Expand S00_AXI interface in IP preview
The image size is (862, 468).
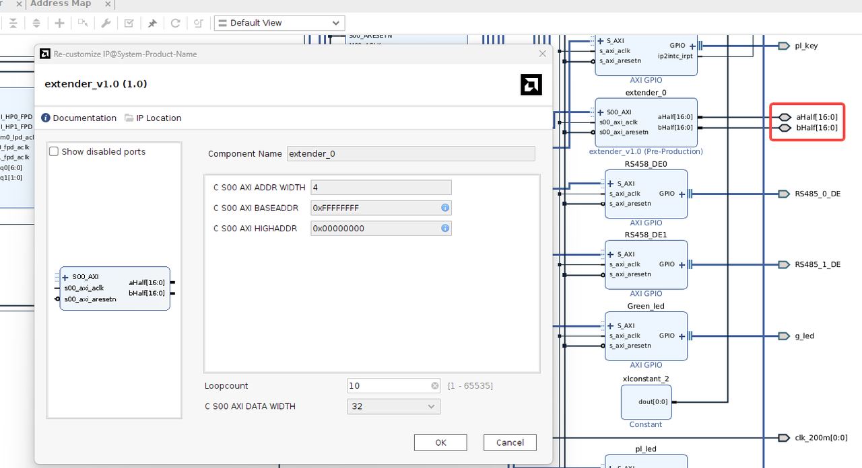pyautogui.click(x=66, y=277)
